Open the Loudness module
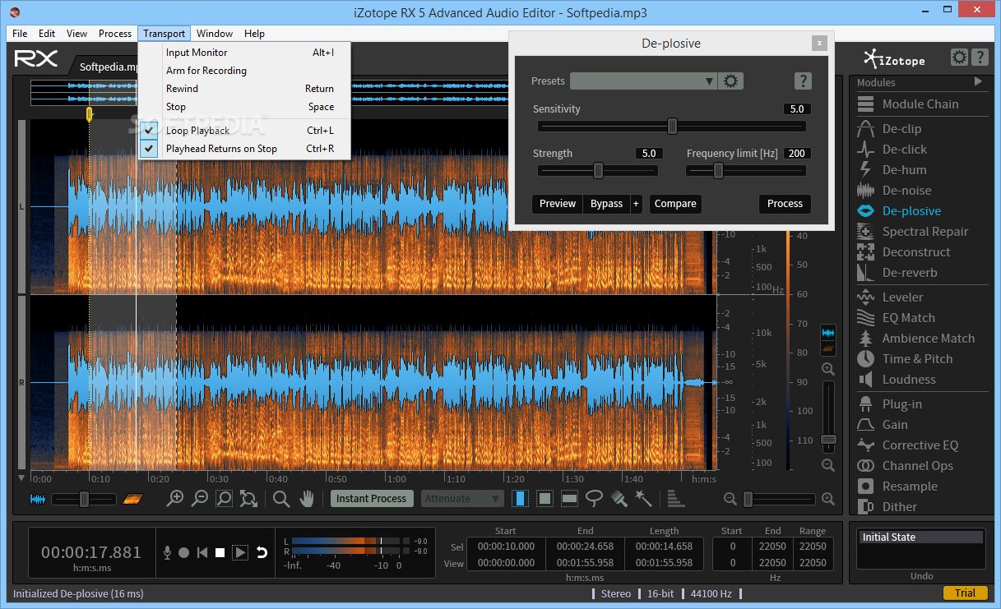The width and height of the screenshot is (1001, 609). [909, 380]
